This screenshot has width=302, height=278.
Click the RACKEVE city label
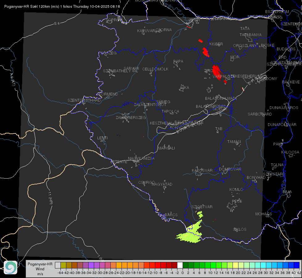point(291,82)
